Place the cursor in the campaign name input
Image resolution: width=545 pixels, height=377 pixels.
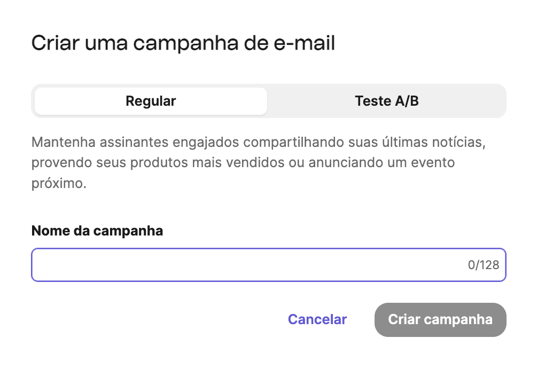269,265
